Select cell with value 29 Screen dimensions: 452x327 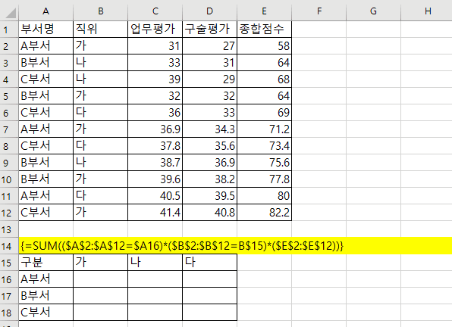(209, 79)
